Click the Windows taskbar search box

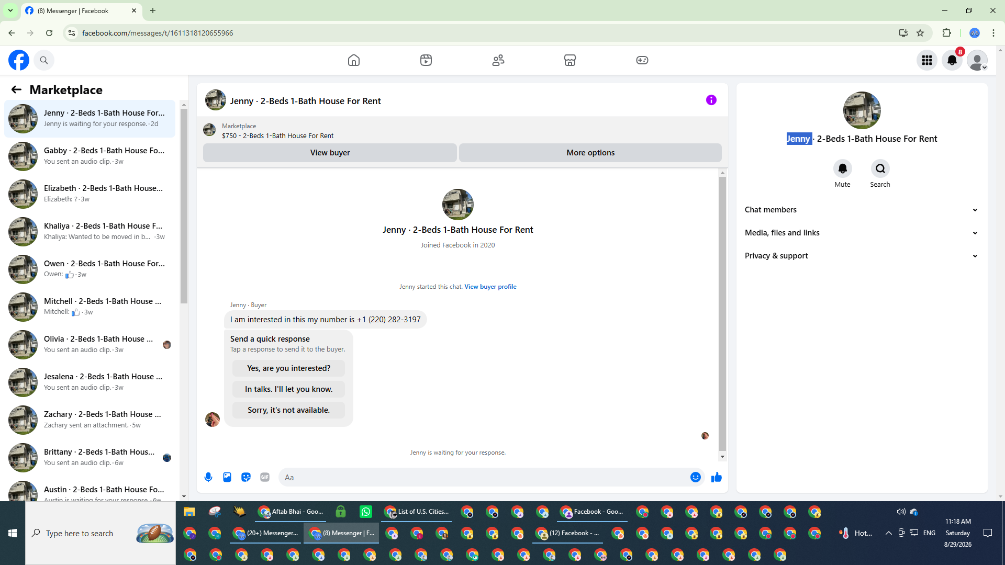point(100,533)
